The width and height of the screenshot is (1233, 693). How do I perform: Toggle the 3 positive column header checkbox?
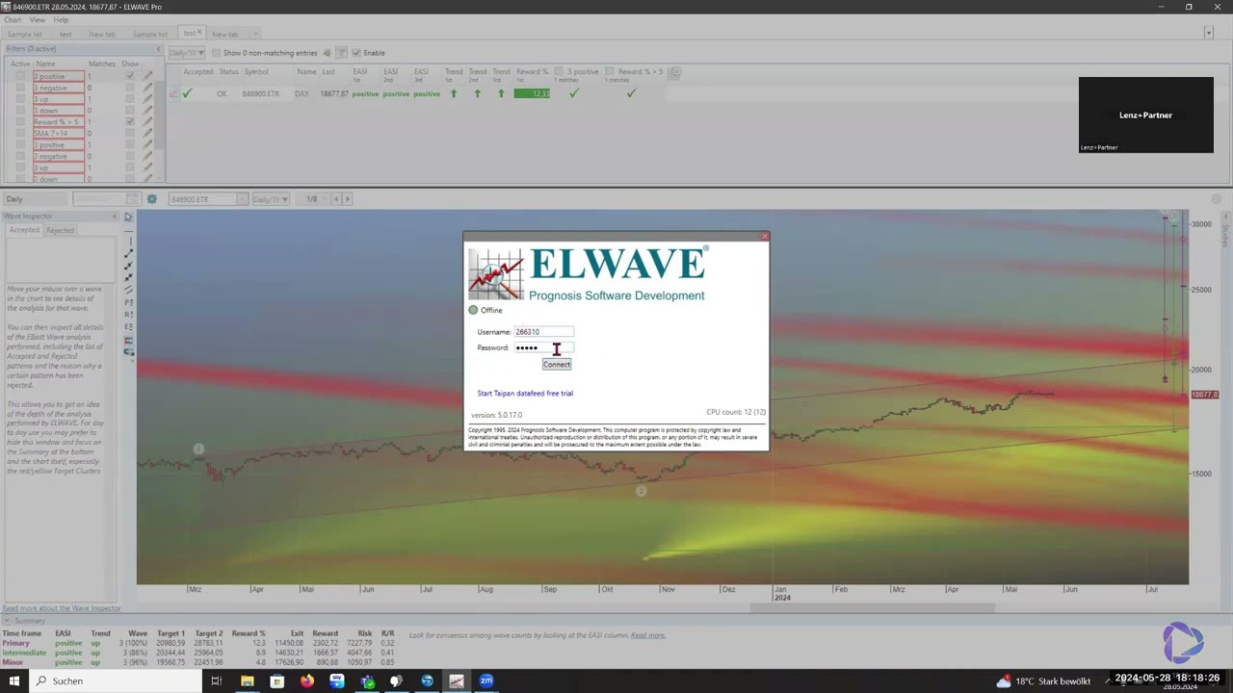pyautogui.click(x=560, y=71)
